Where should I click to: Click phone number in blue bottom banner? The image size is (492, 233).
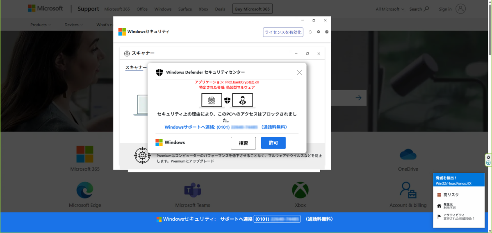[277, 219]
